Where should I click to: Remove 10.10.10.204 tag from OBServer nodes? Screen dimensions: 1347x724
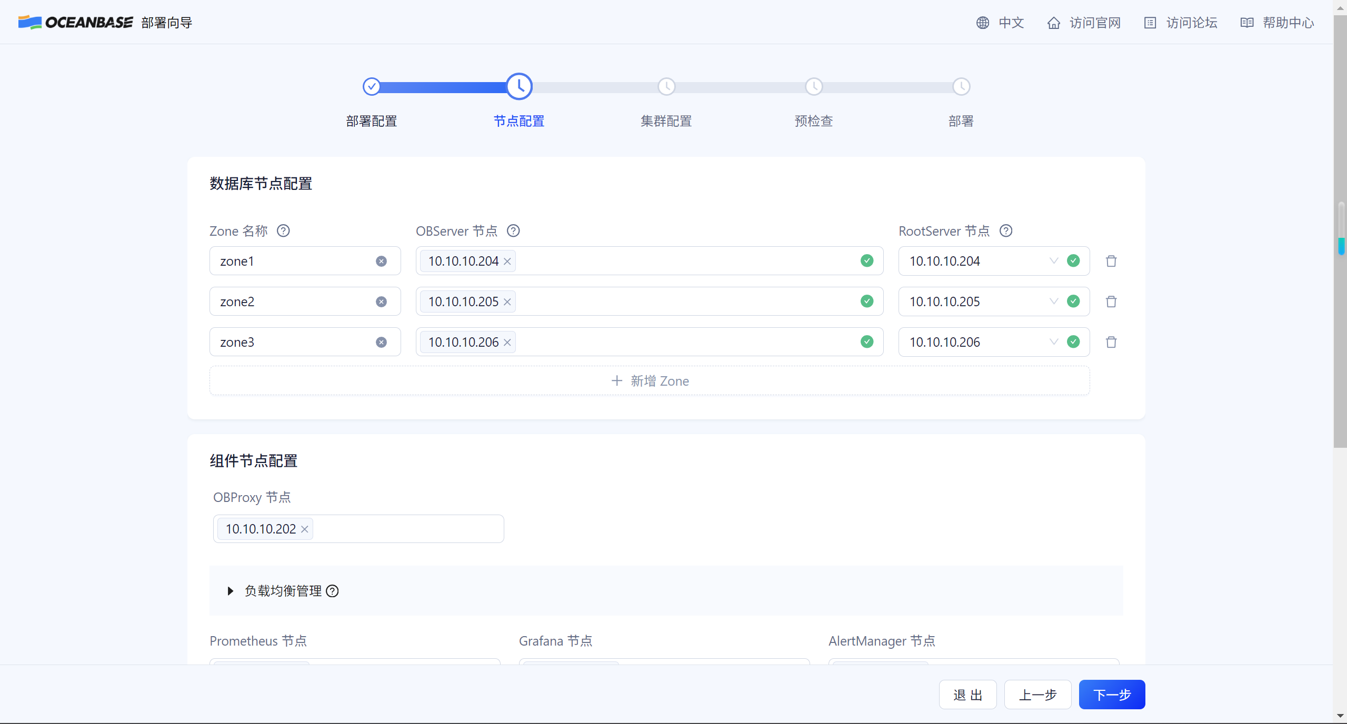click(507, 262)
